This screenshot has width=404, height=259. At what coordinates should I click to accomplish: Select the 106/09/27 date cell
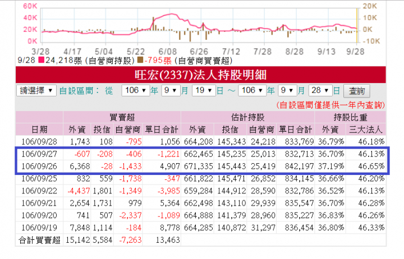tap(39, 154)
